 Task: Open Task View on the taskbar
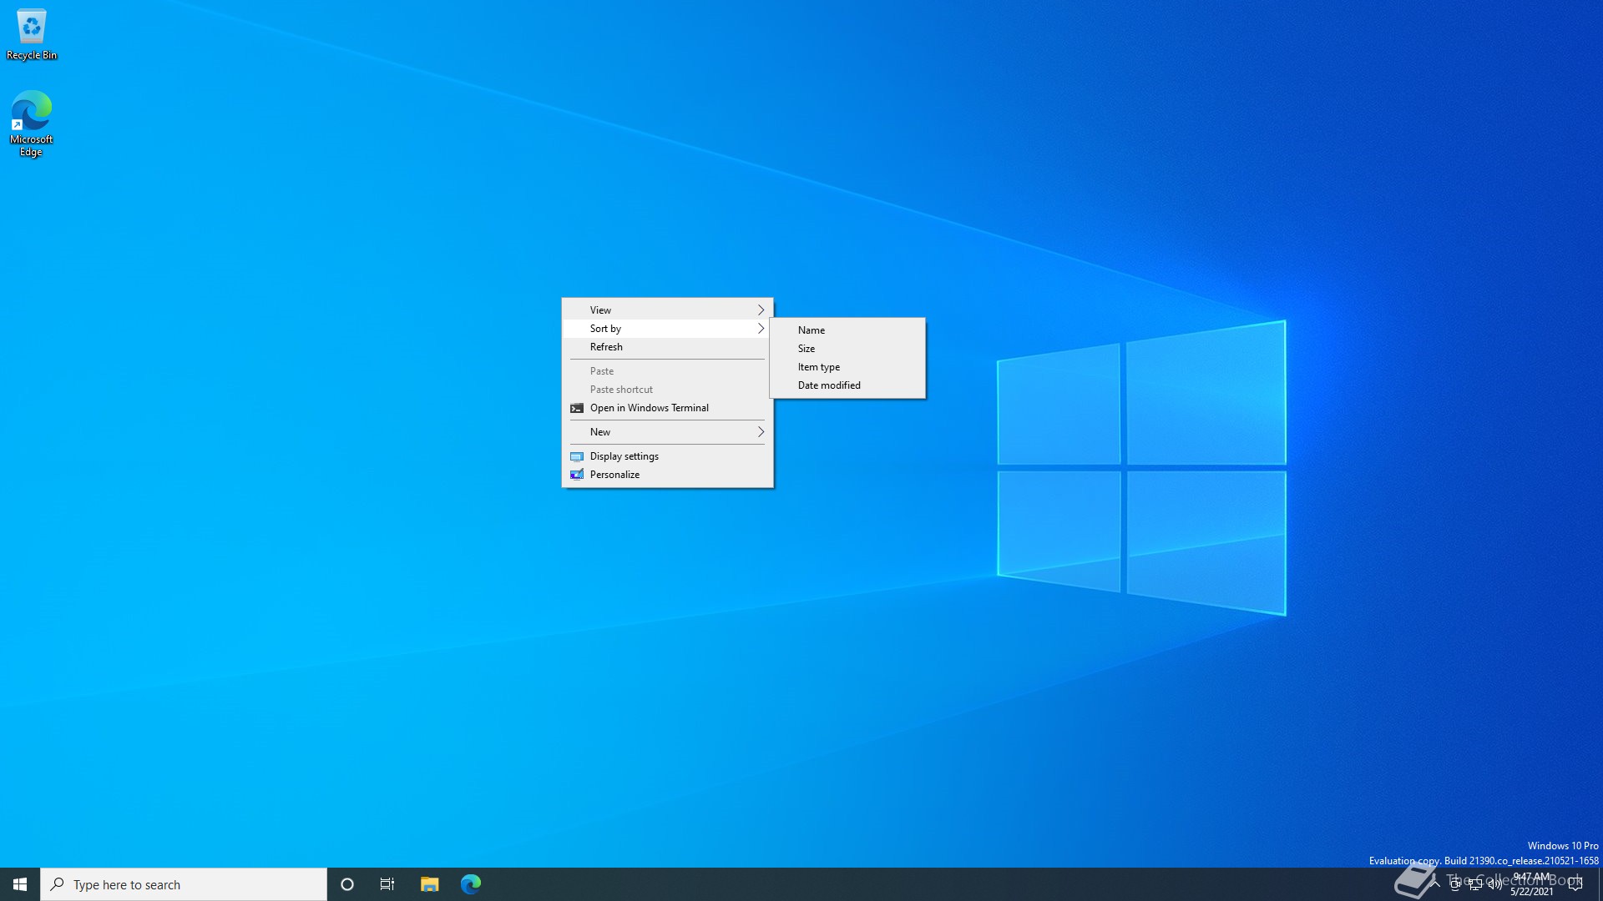pyautogui.click(x=387, y=884)
